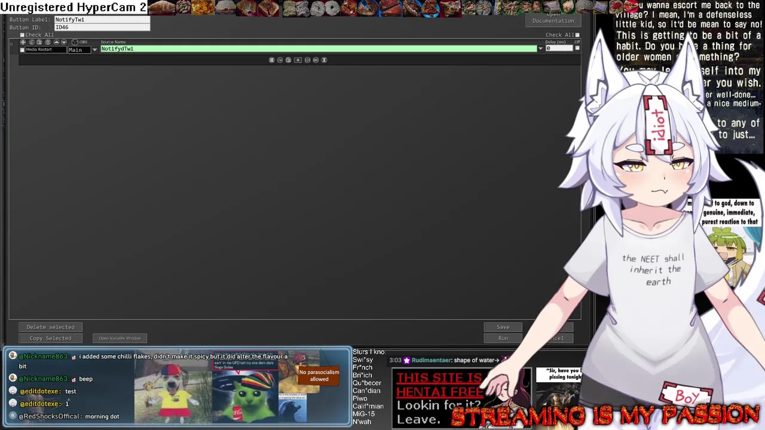Click the 'Boy' tag on avatar's shorts

point(687,397)
